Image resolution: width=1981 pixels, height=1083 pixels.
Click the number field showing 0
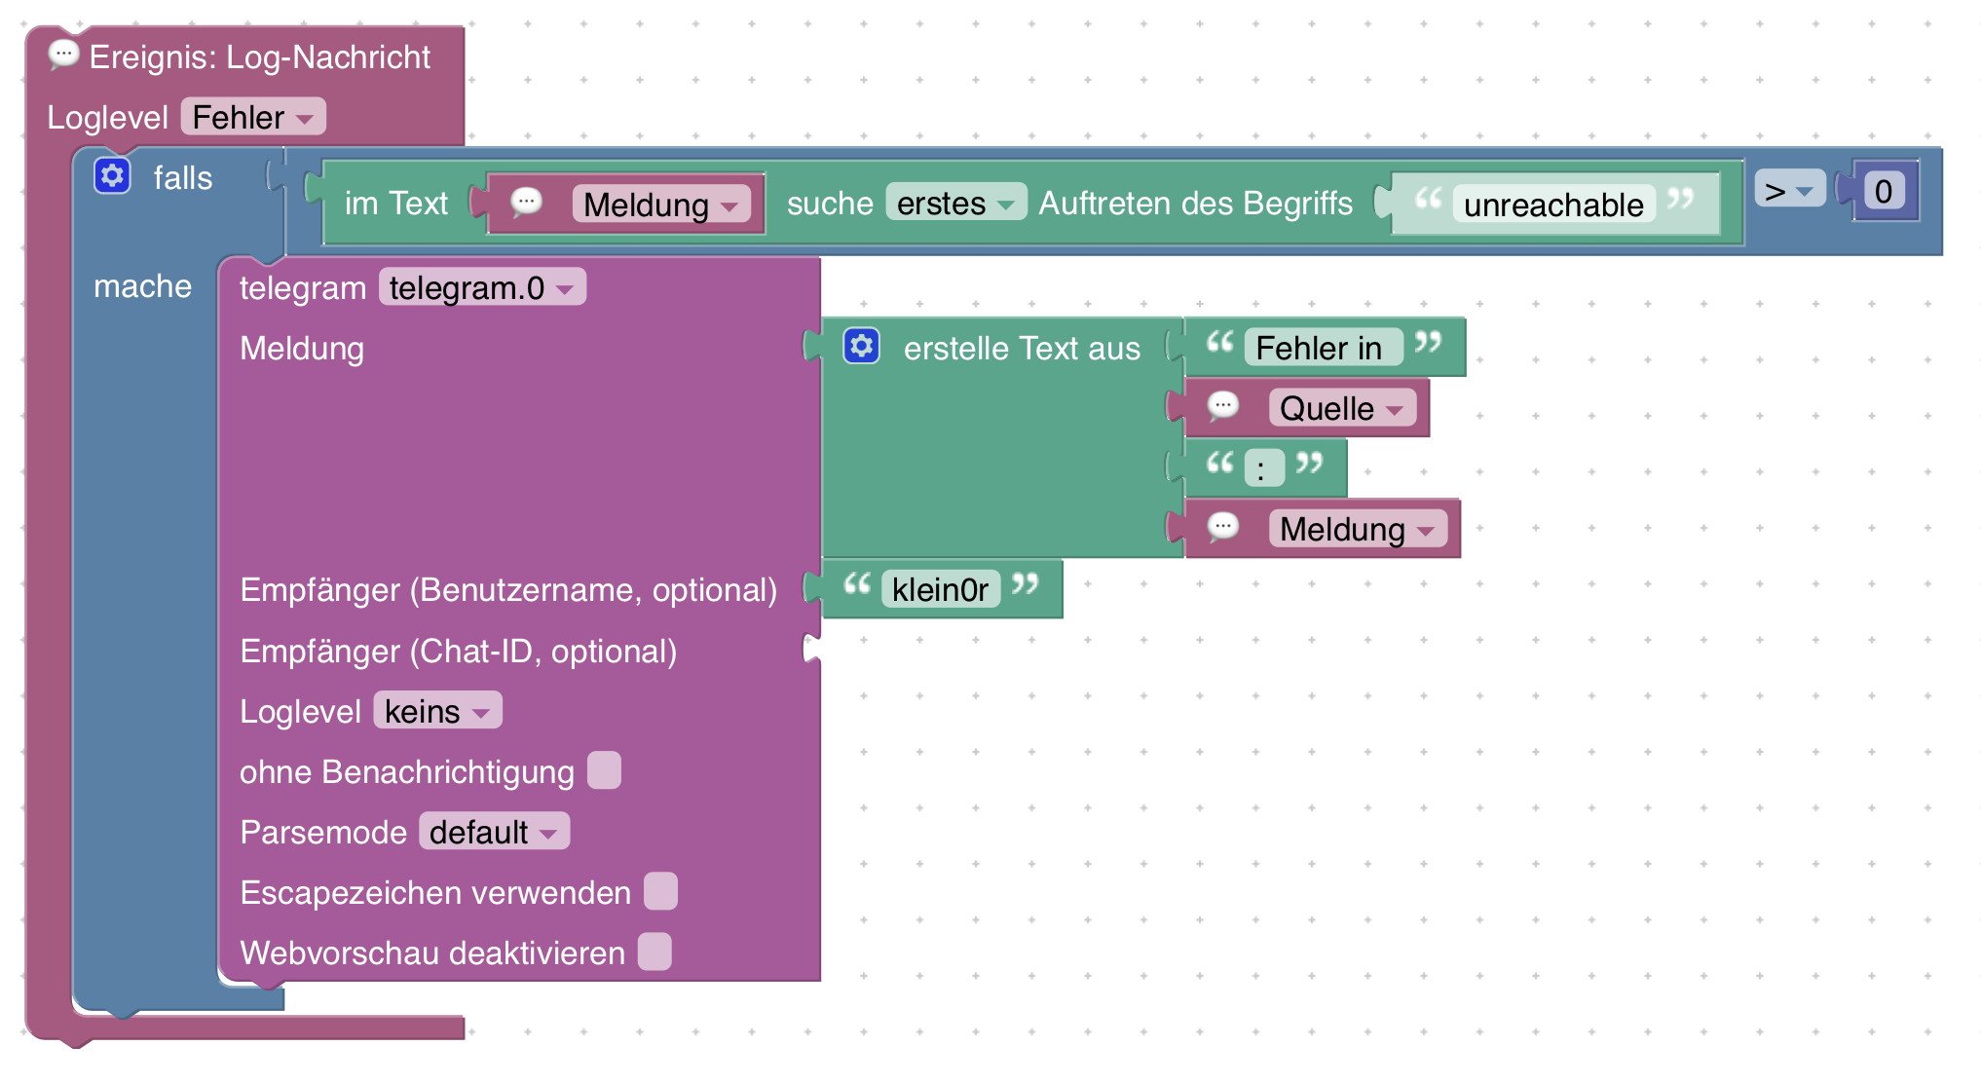coord(1884,191)
